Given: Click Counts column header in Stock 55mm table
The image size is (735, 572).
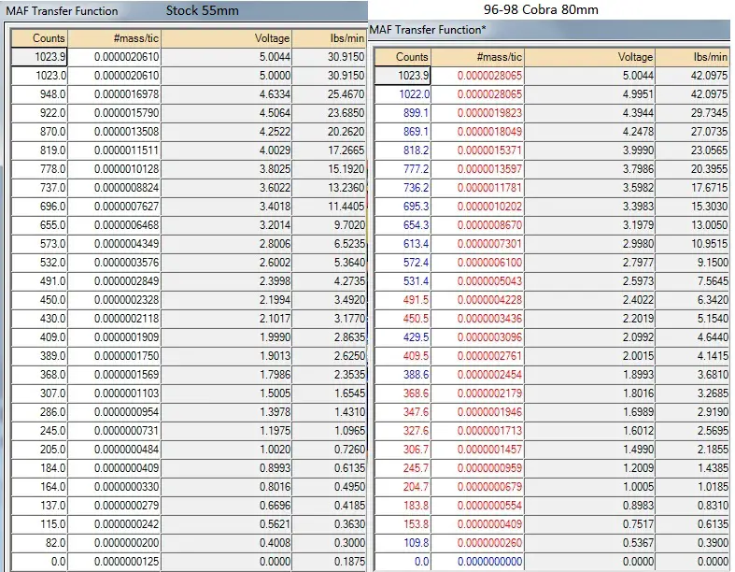Looking at the screenshot, I should pyautogui.click(x=39, y=38).
